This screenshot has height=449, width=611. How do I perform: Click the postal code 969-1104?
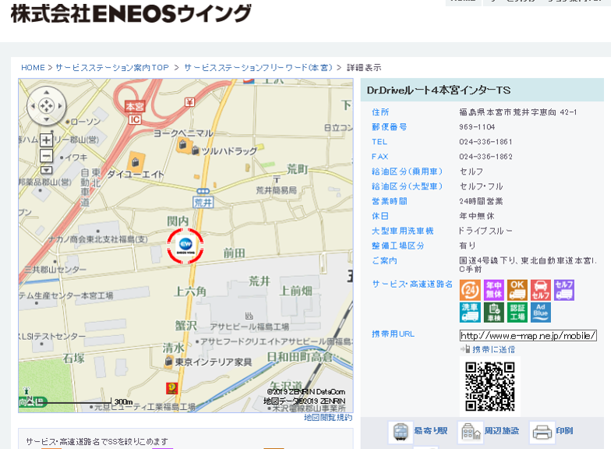click(x=477, y=127)
